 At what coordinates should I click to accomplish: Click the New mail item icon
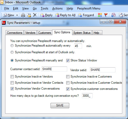pos(5,15)
